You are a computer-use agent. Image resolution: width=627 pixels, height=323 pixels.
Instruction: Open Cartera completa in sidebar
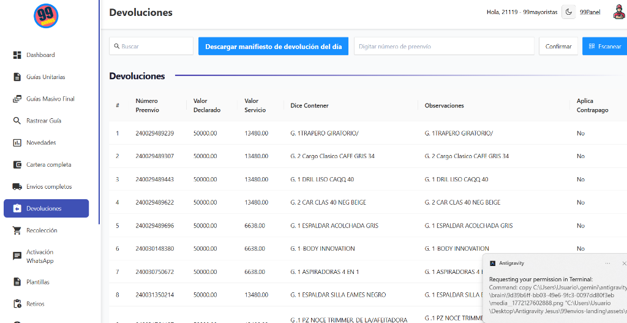click(x=48, y=165)
